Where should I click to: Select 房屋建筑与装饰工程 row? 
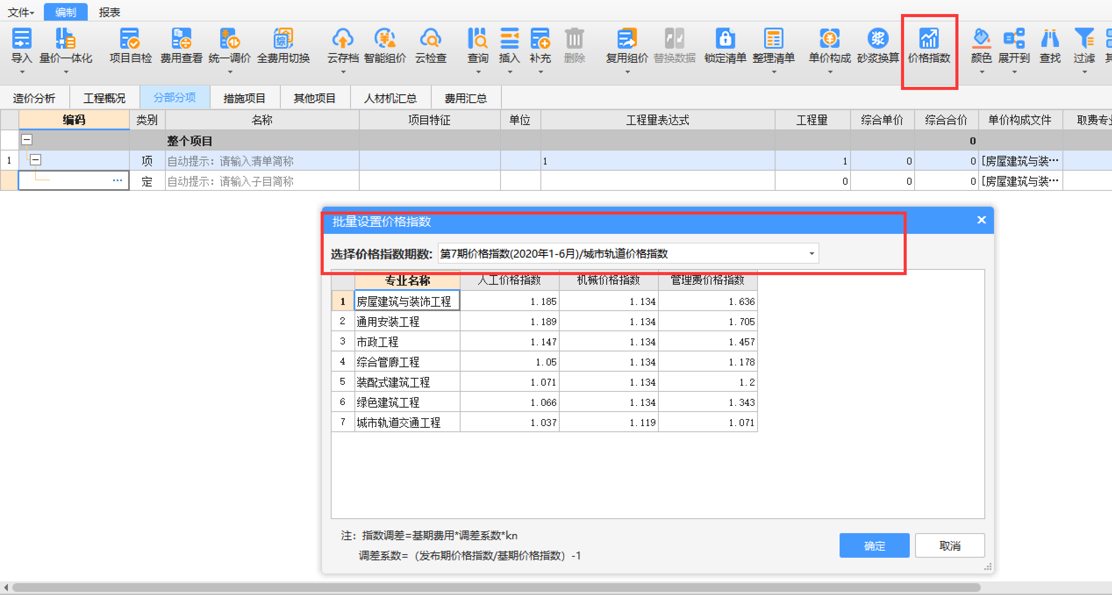[544, 301]
